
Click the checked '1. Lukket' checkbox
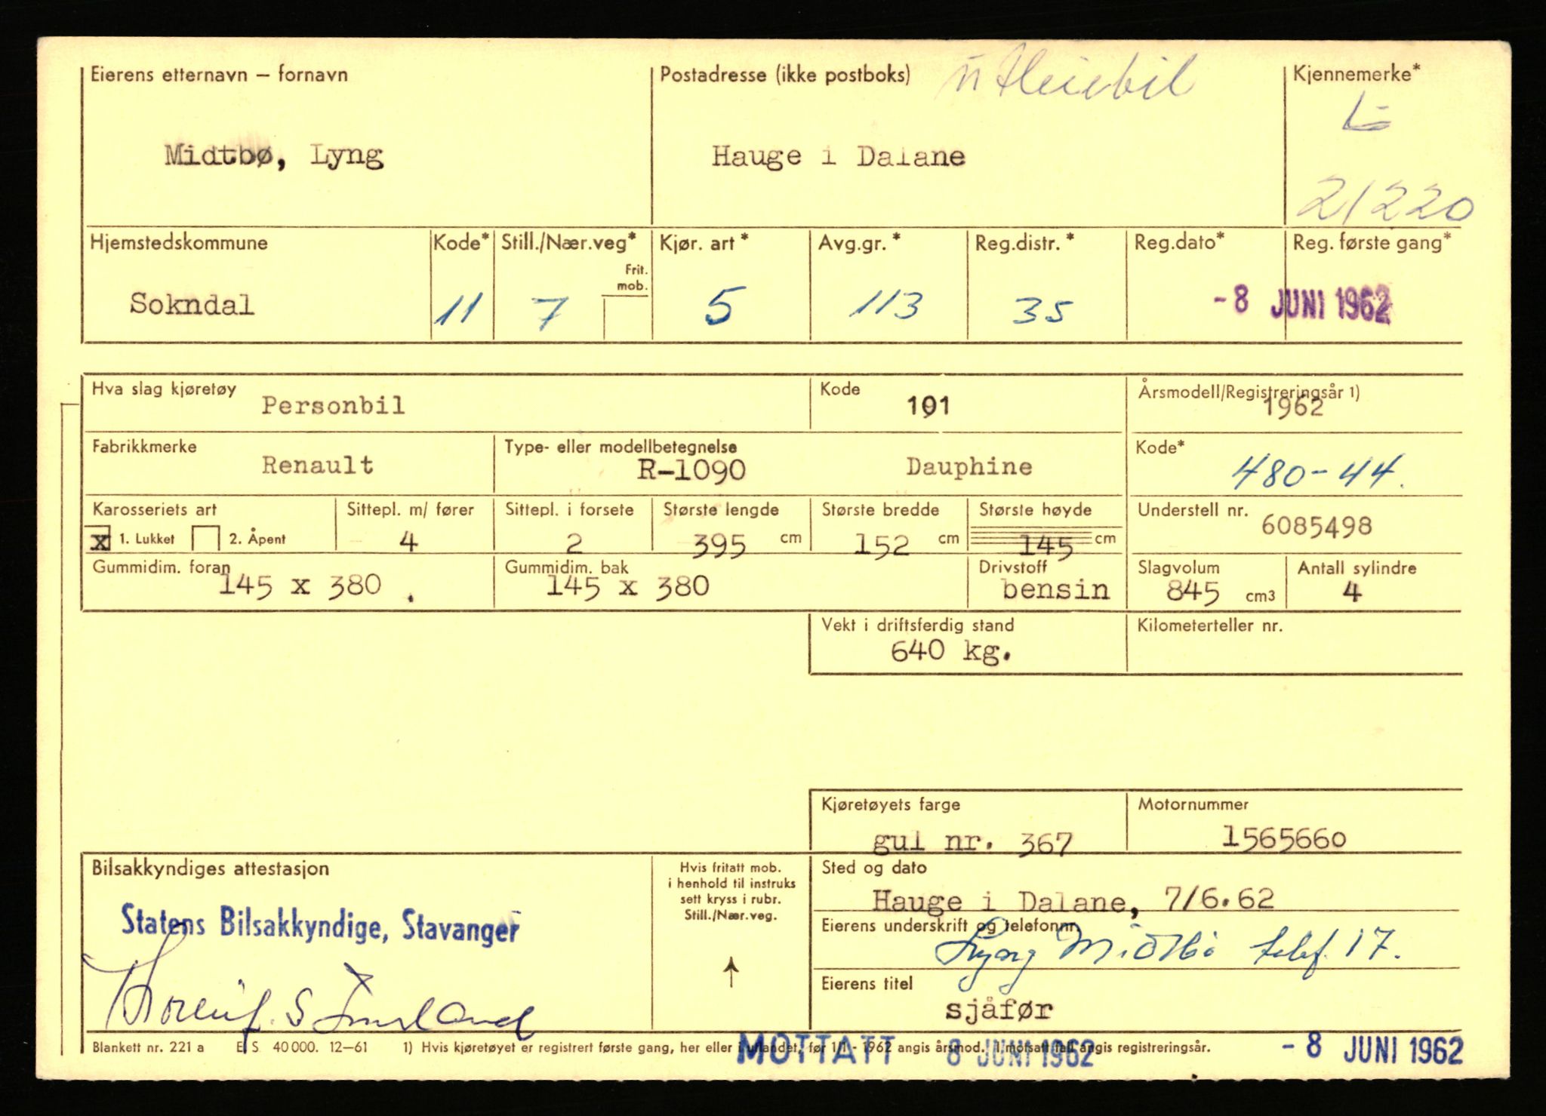[99, 539]
